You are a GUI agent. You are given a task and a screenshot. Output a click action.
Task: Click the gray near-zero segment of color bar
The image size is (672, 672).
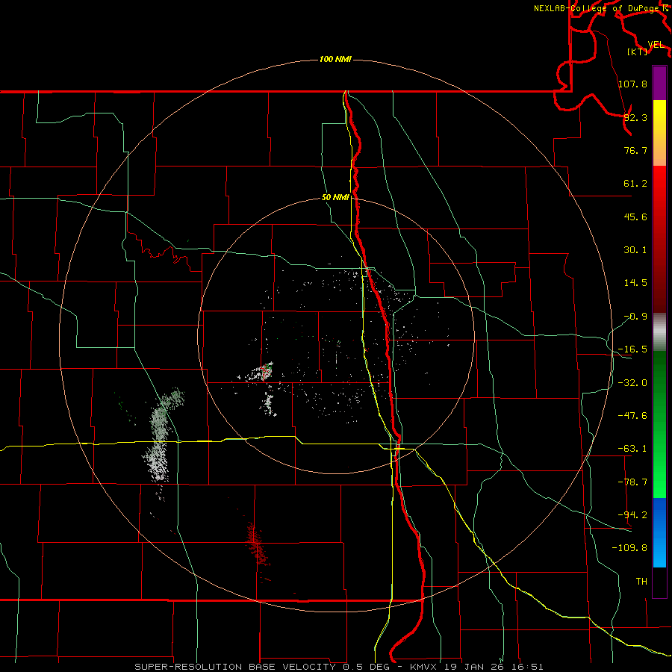click(x=659, y=332)
